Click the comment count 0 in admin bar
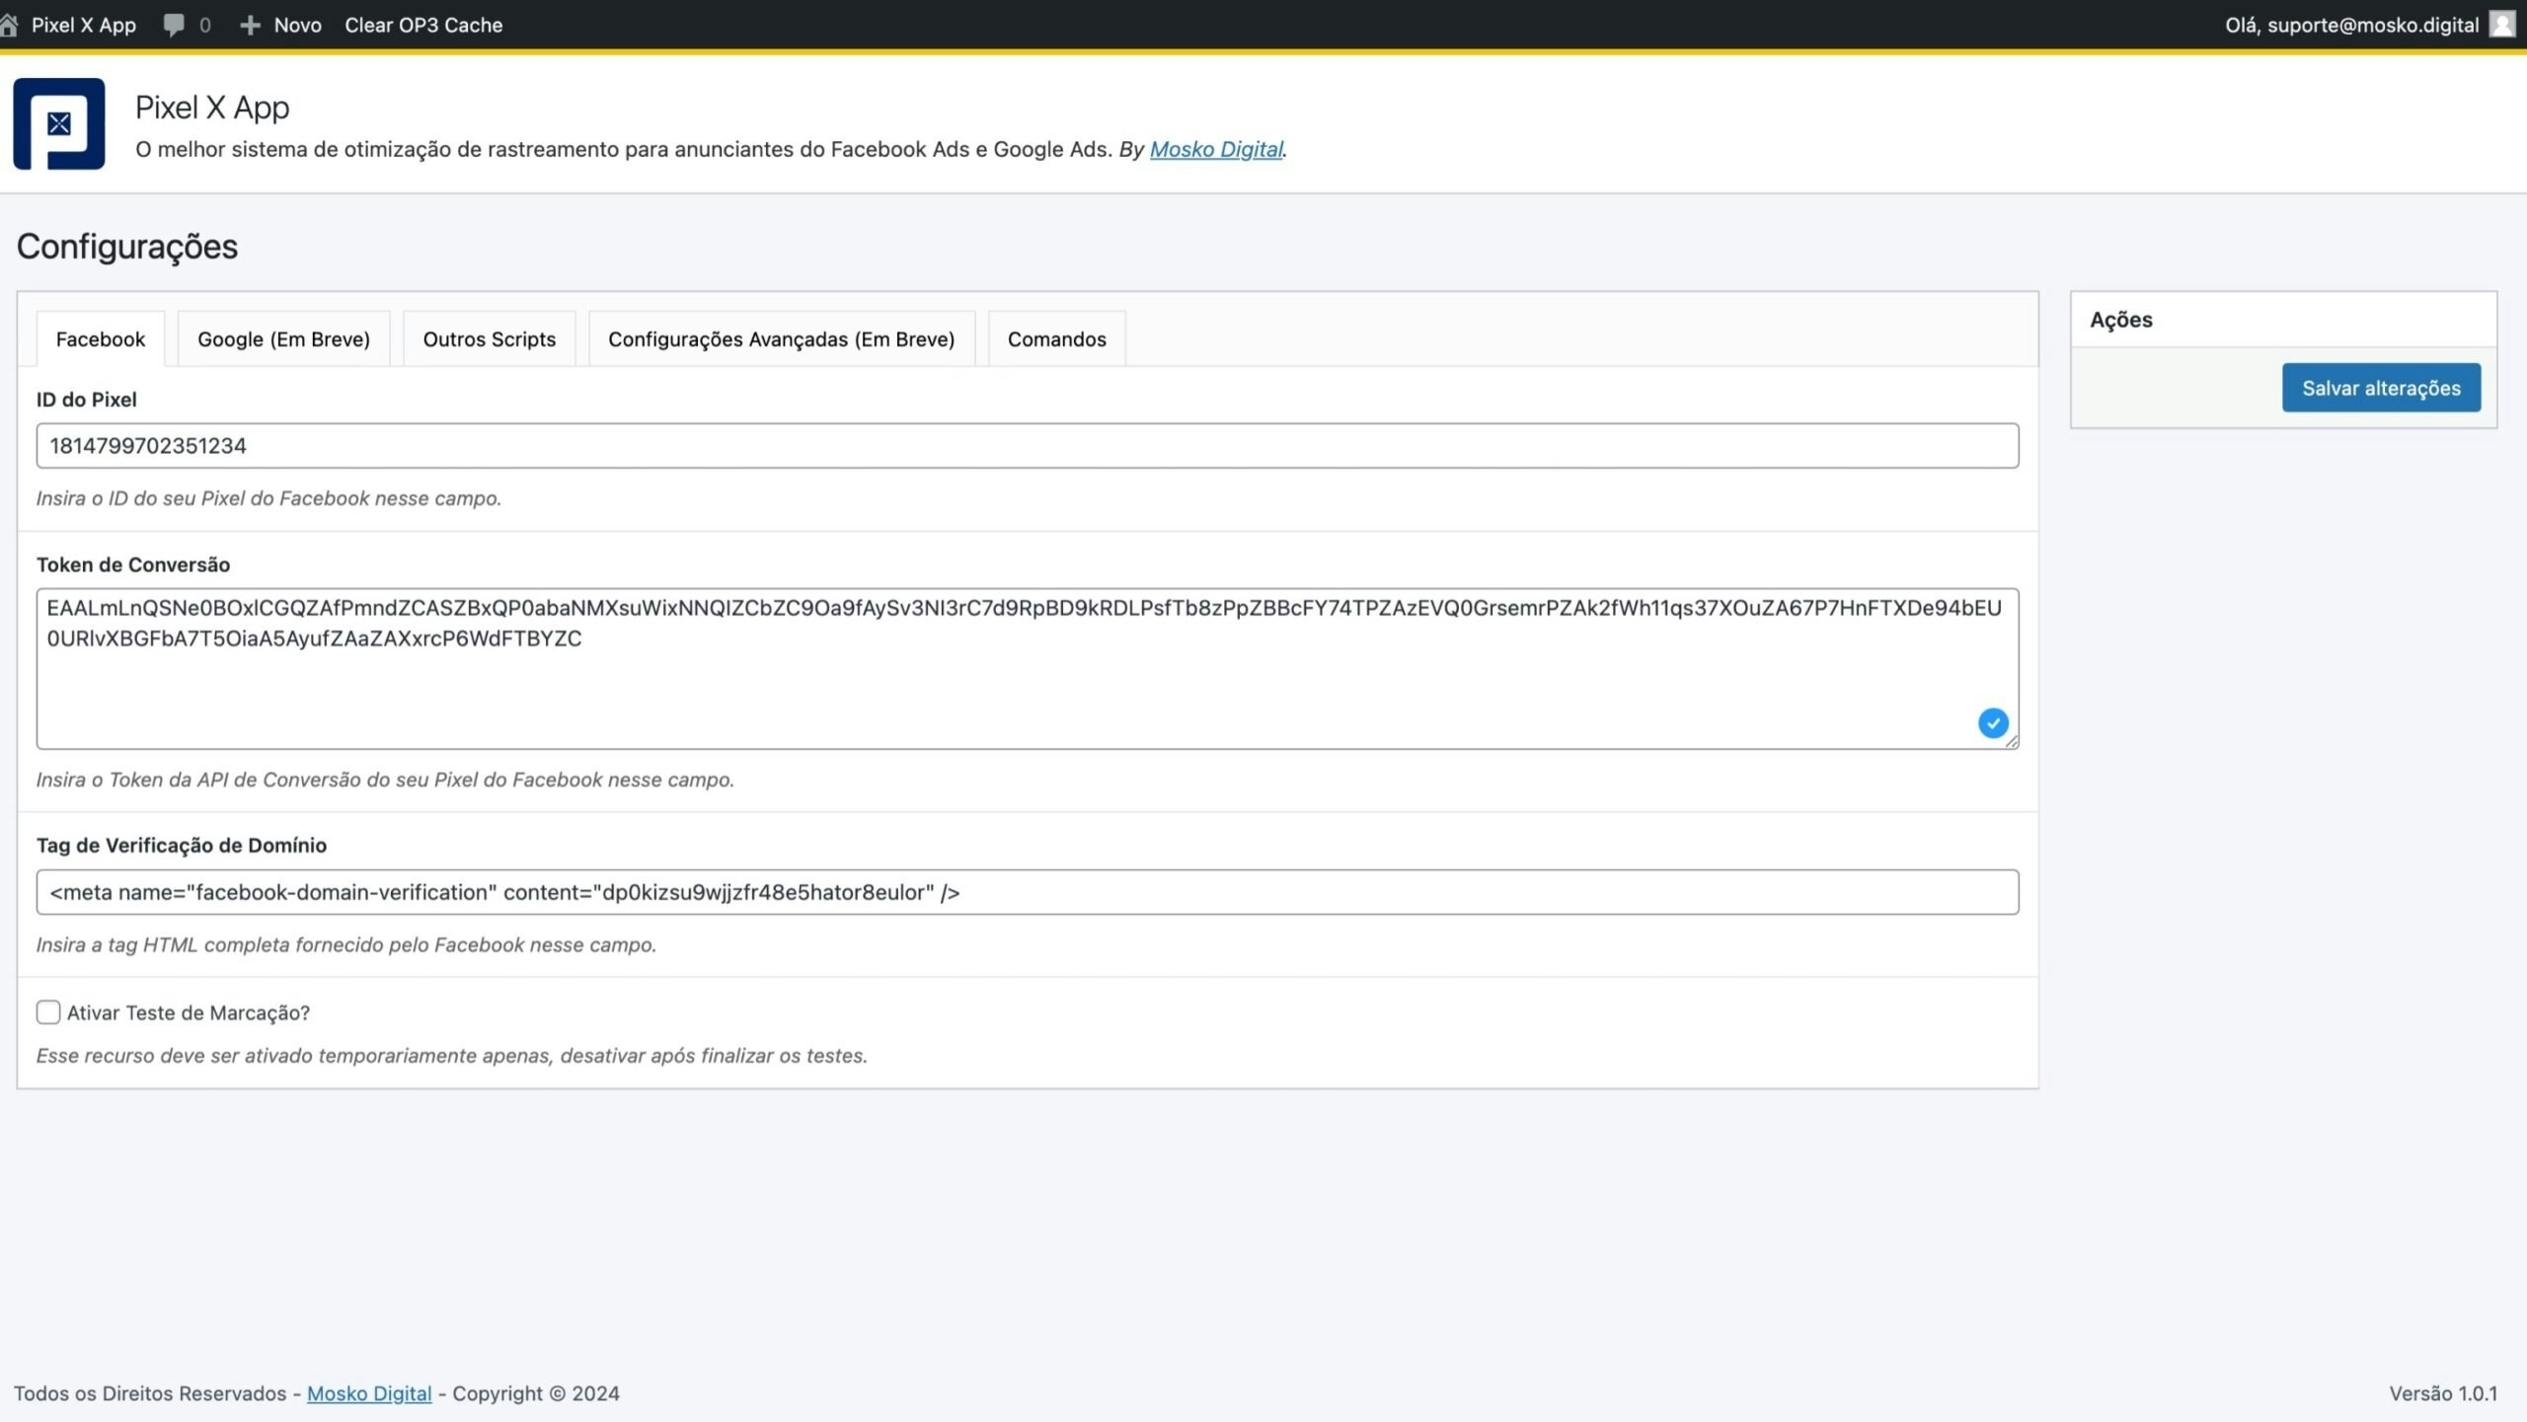 click(205, 25)
